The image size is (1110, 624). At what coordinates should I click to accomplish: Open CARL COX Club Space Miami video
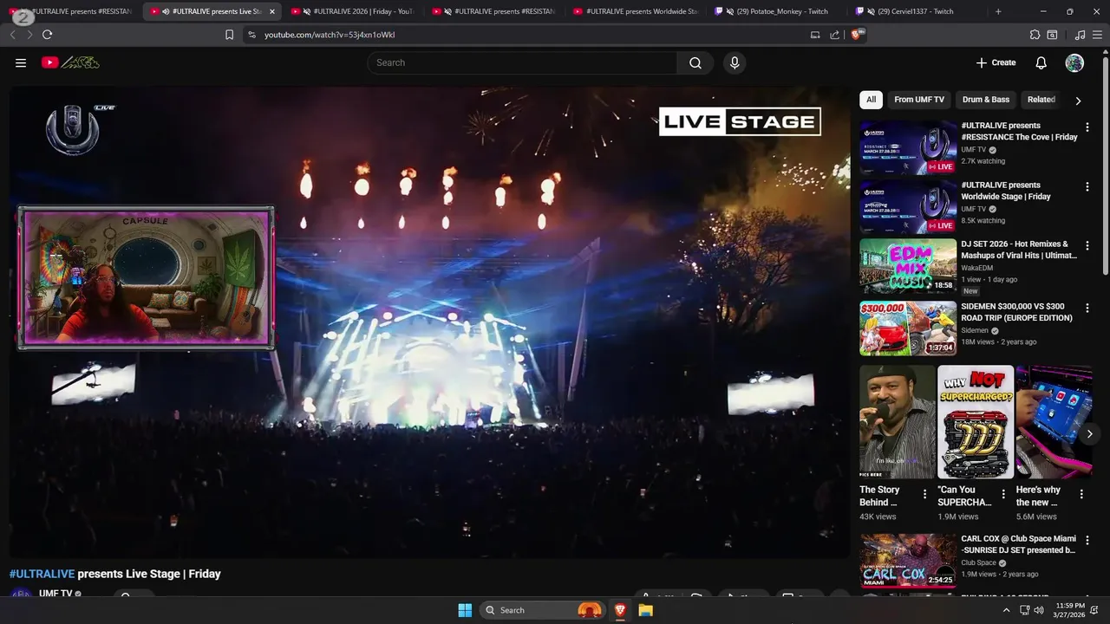[x=908, y=561]
